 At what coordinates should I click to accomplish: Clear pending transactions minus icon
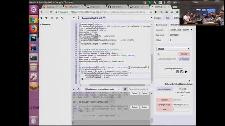178,72
